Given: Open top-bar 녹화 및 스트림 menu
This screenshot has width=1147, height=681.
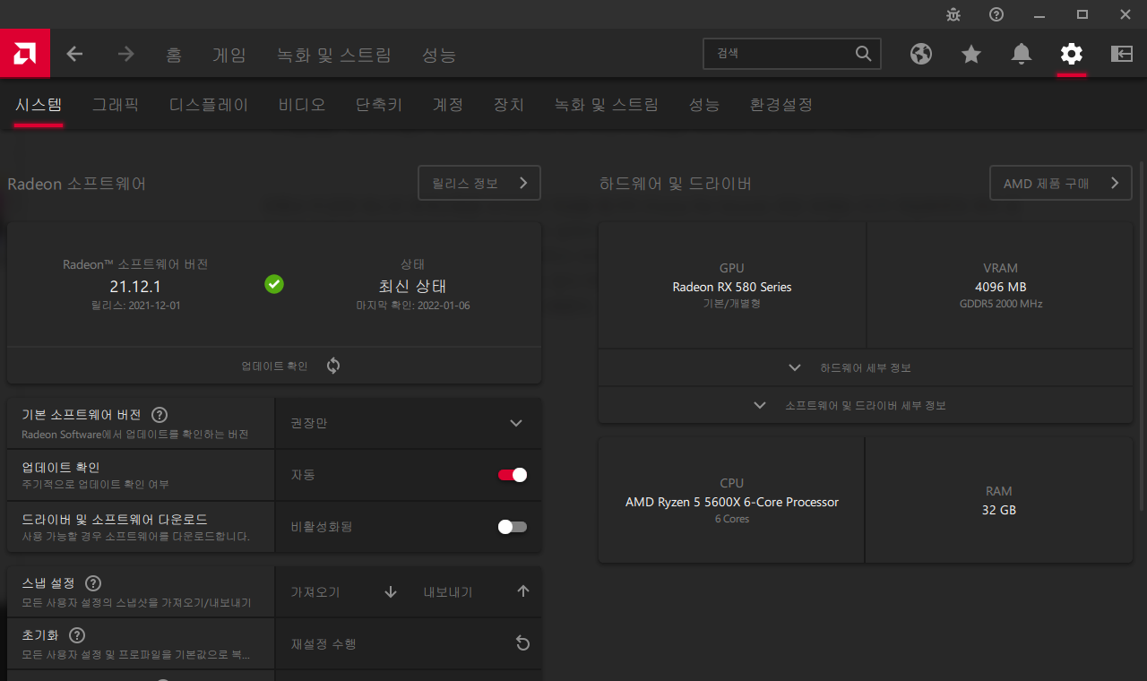Looking at the screenshot, I should (334, 55).
